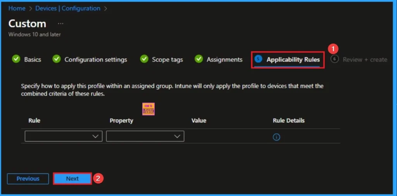The height and width of the screenshot is (196, 397).
Task: Select the Property column header
Action: point(121,120)
